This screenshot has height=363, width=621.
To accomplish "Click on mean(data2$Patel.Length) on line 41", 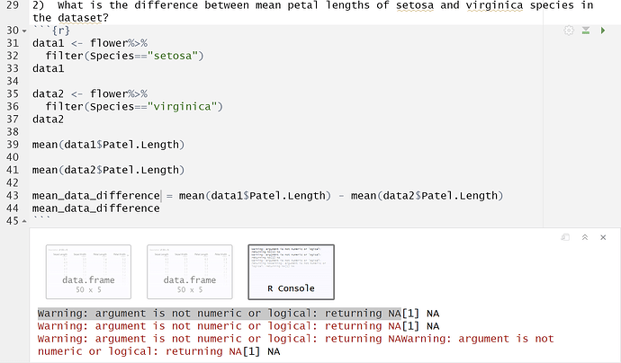I will pyautogui.click(x=109, y=170).
